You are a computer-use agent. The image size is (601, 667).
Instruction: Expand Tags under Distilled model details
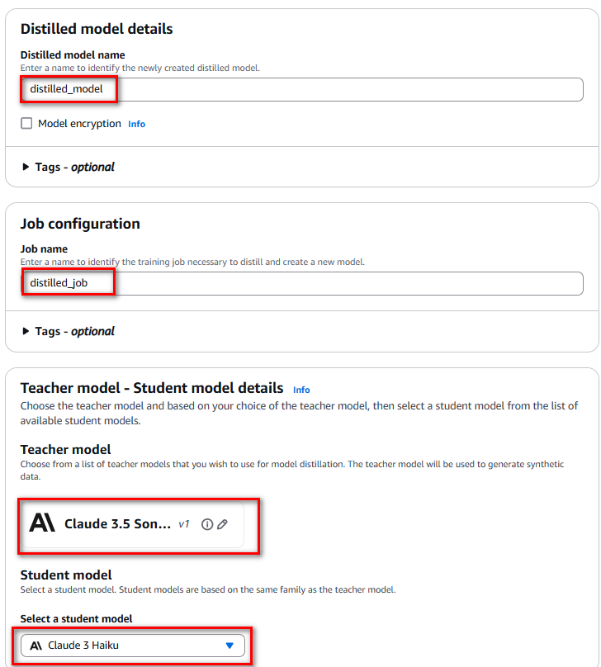[x=68, y=167]
